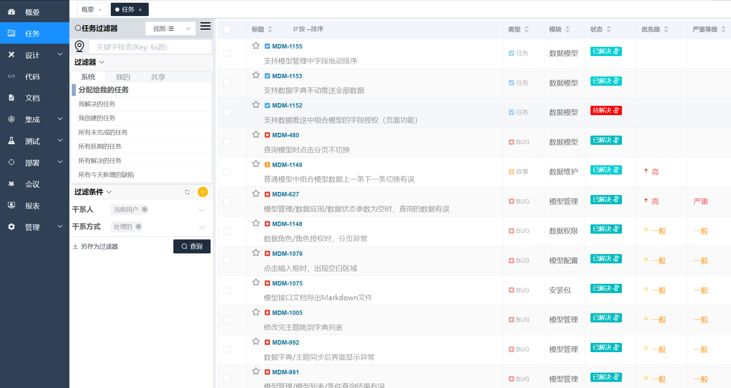Click the status icon on MDM-1152 待解决 badge
This screenshot has height=388, width=731.
tap(616, 110)
